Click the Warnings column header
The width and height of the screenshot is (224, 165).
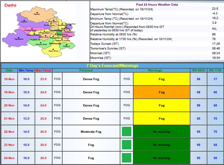click(x=155, y=70)
